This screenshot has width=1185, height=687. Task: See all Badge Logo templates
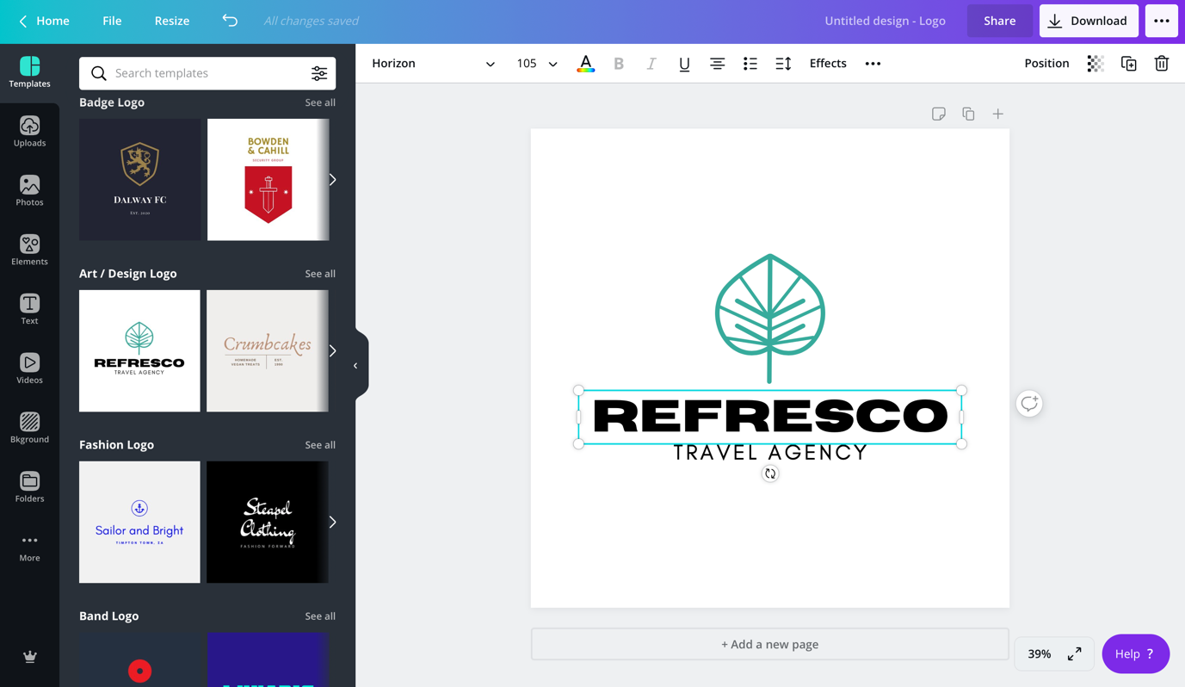tap(320, 102)
